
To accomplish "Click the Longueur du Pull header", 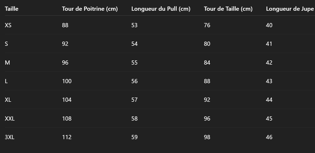I will click(x=161, y=9).
